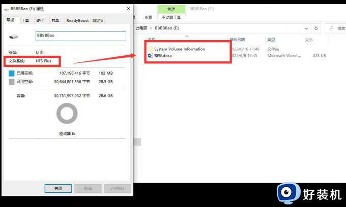Click the disk usage donut chart
Image resolution: width=346 pixels, height=207 pixels.
[x=67, y=114]
